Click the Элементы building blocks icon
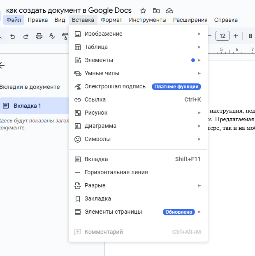This screenshot has height=256, width=255. [78, 60]
